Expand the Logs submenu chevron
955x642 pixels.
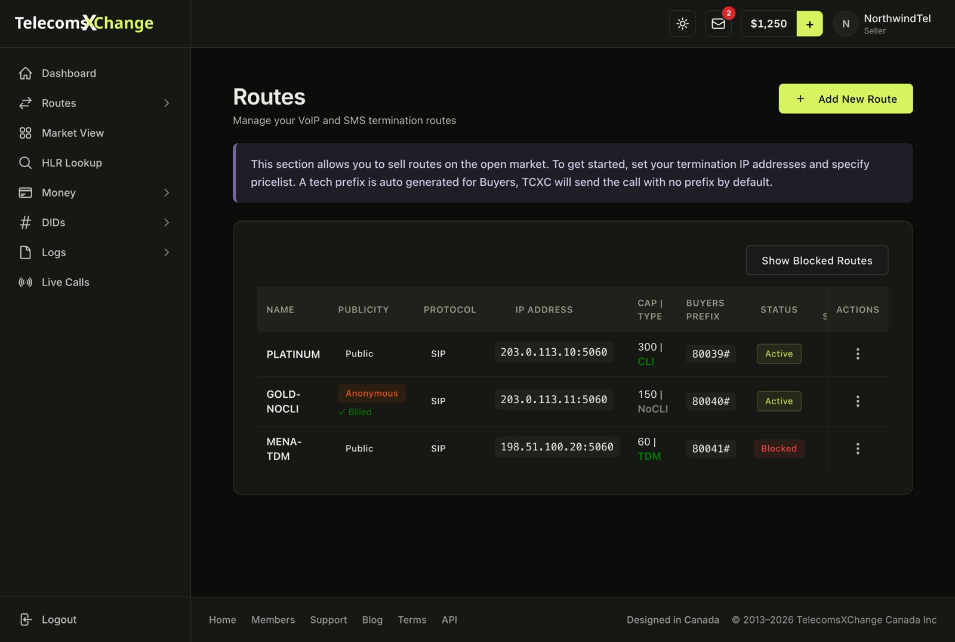(x=167, y=252)
